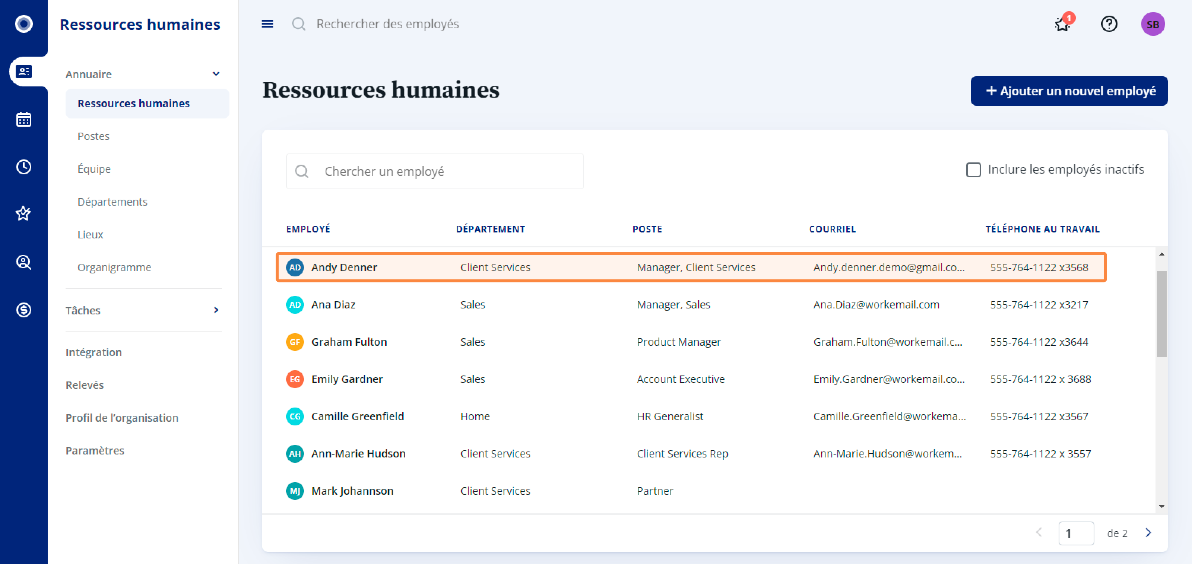Screen dimensions: 1192x564
Task: Open the Départements menu item
Action: pyautogui.click(x=112, y=202)
